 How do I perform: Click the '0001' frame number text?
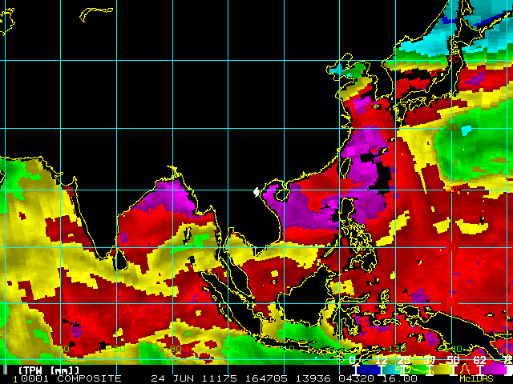click(35, 378)
